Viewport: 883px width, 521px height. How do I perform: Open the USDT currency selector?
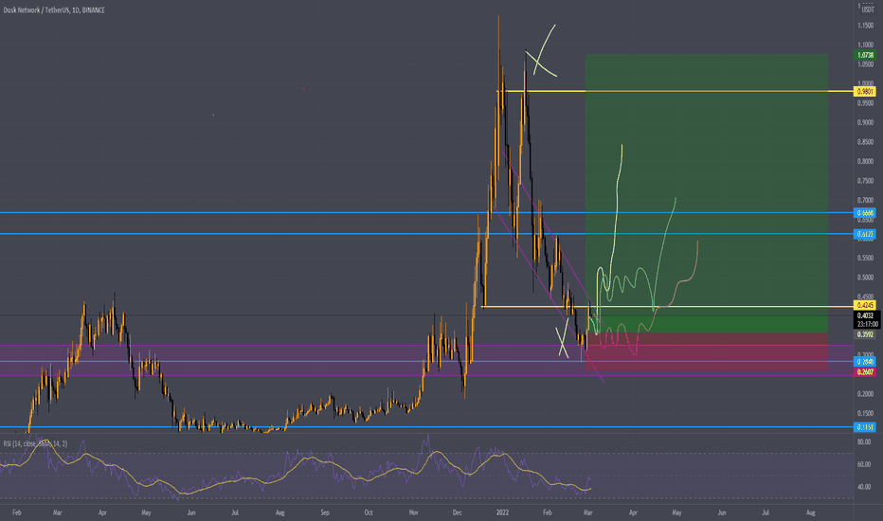(866, 9)
